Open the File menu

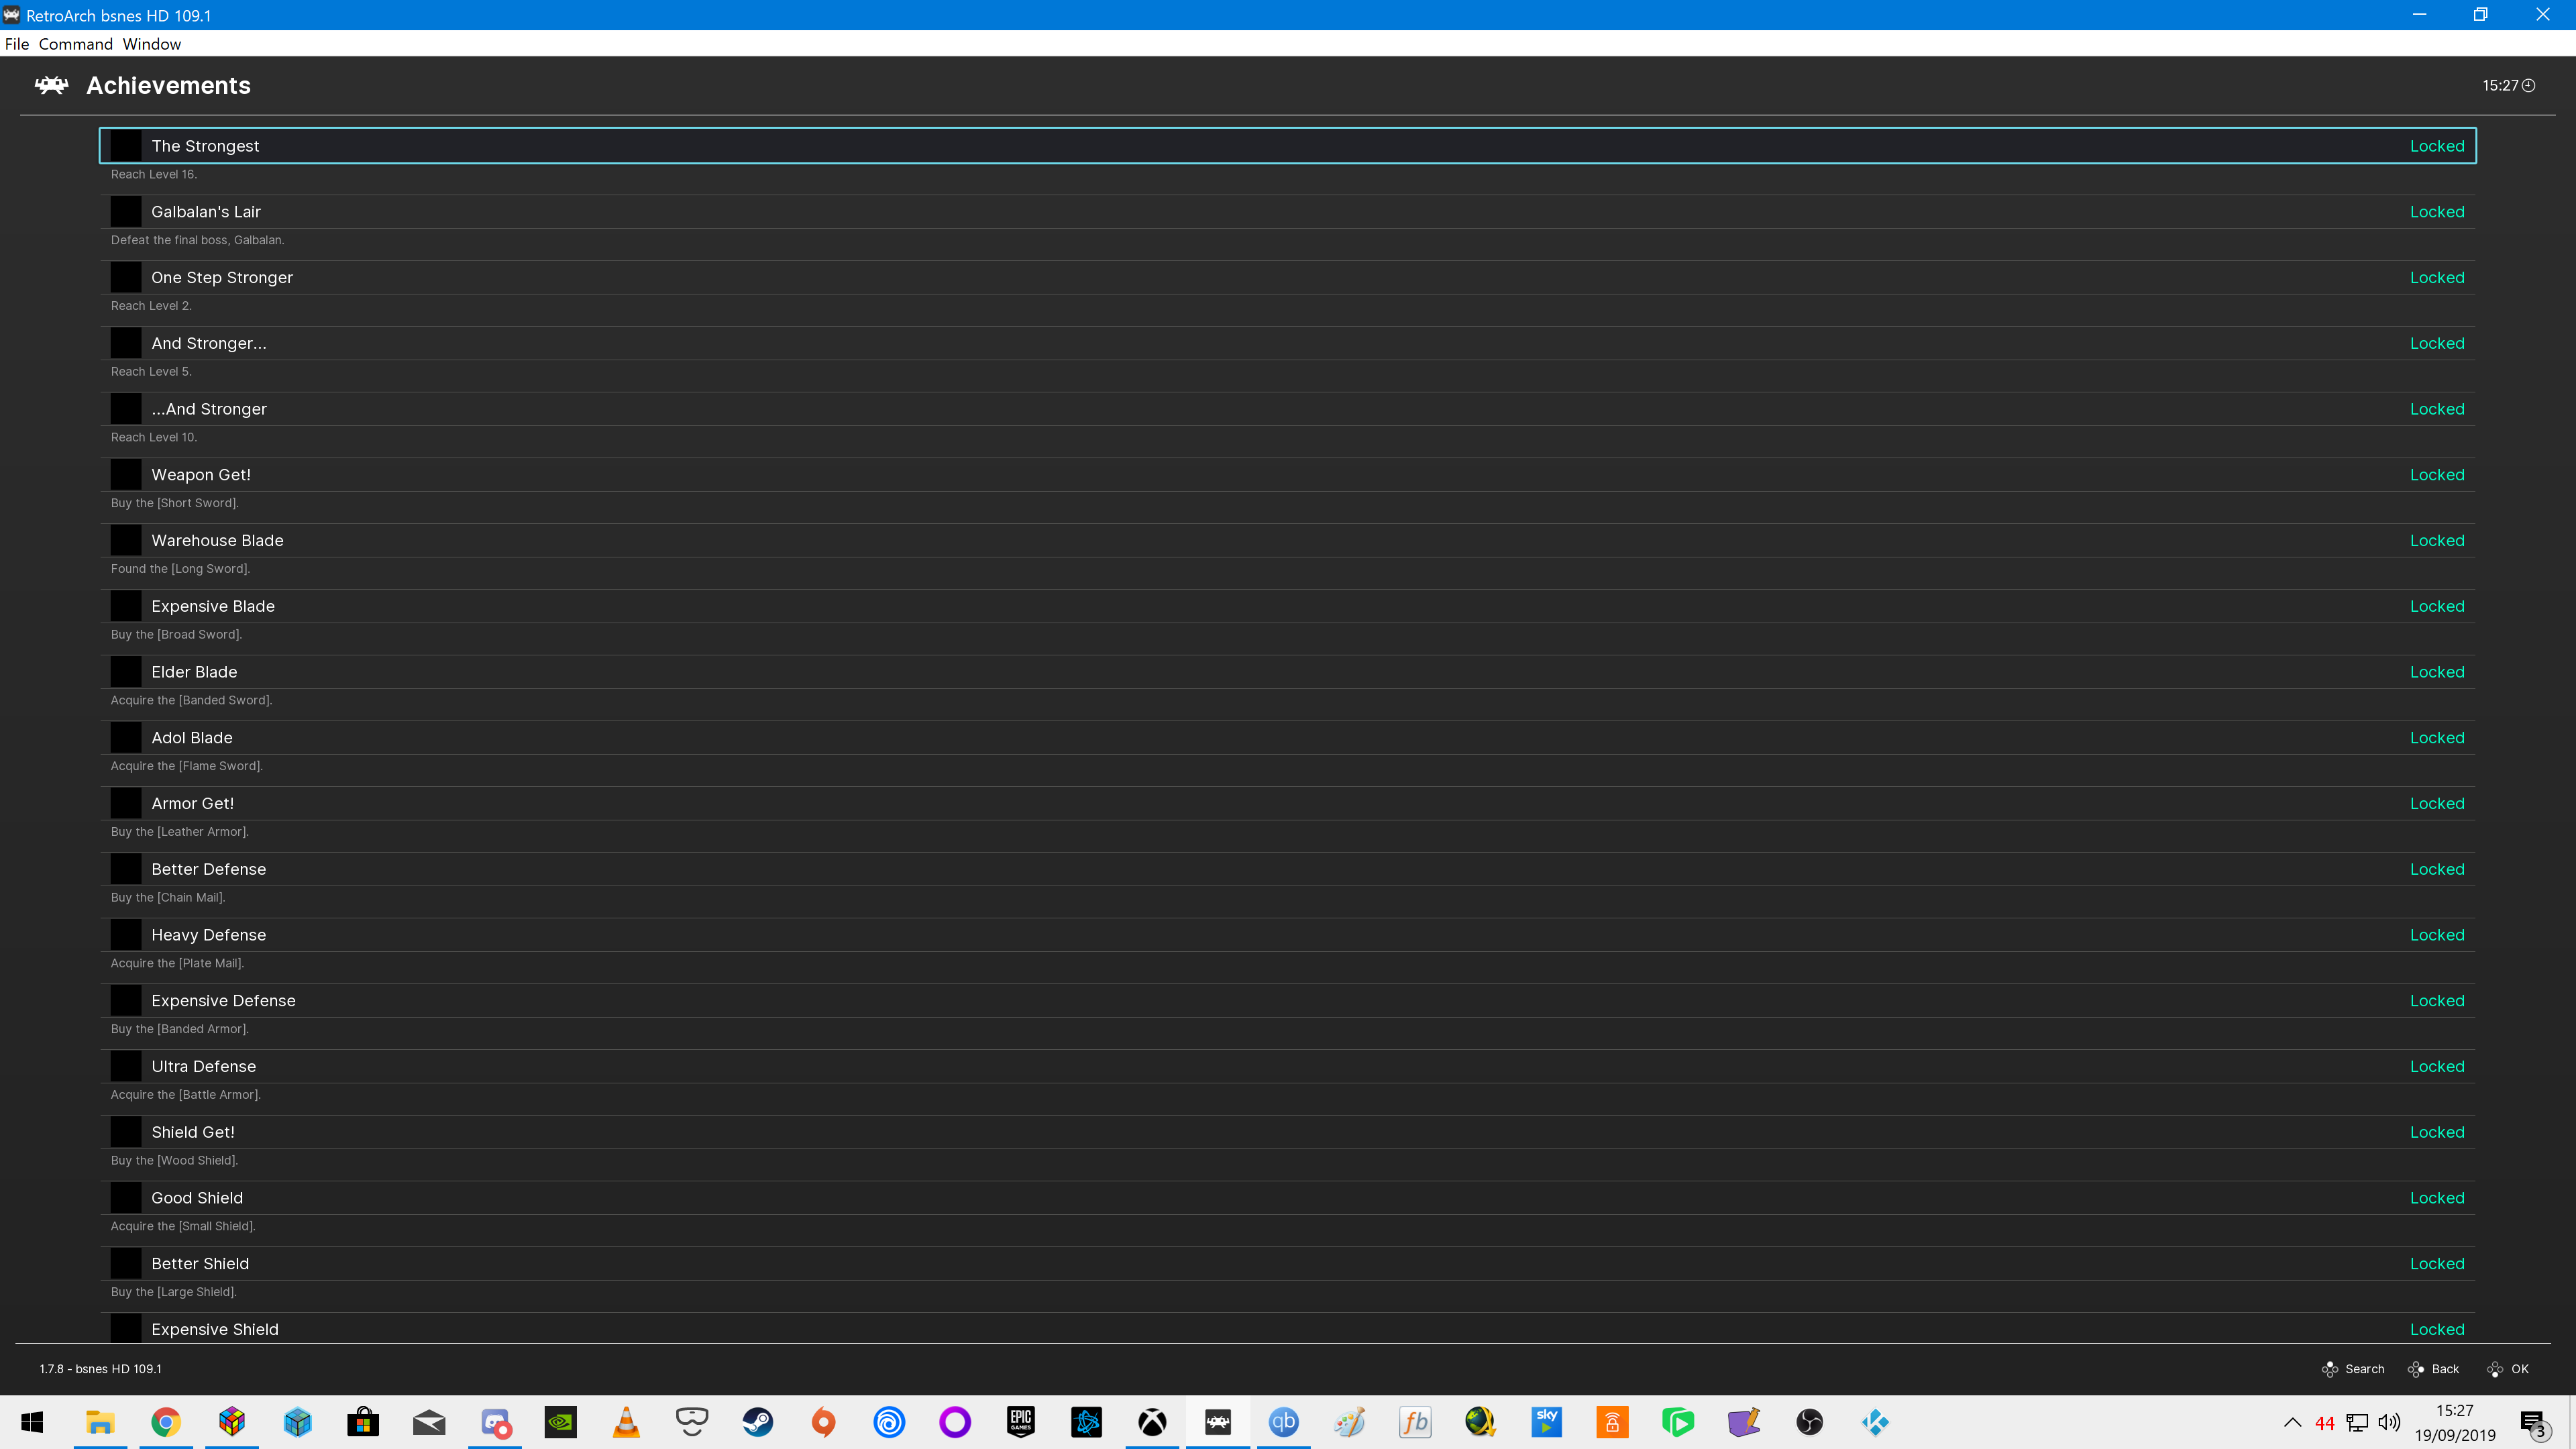tap(17, 44)
